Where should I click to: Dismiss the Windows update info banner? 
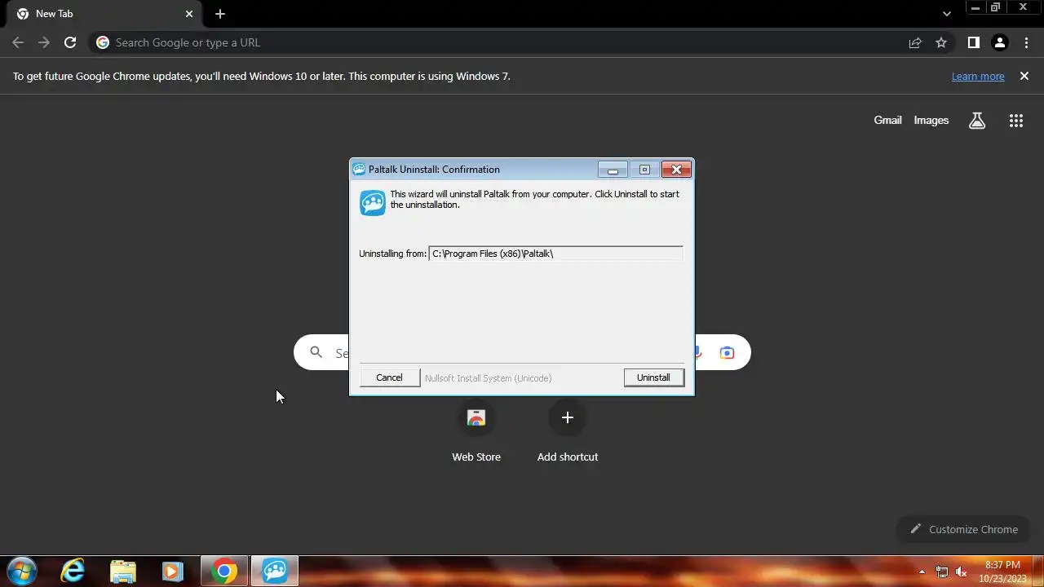coord(1024,76)
